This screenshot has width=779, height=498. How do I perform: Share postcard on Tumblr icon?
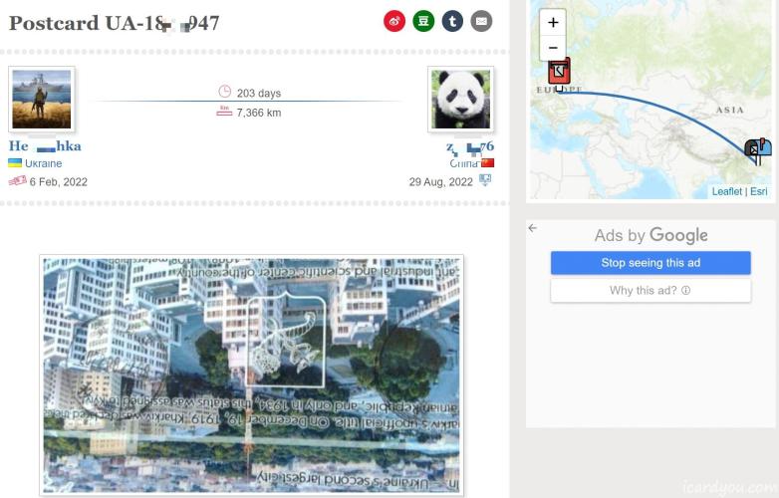click(x=452, y=21)
